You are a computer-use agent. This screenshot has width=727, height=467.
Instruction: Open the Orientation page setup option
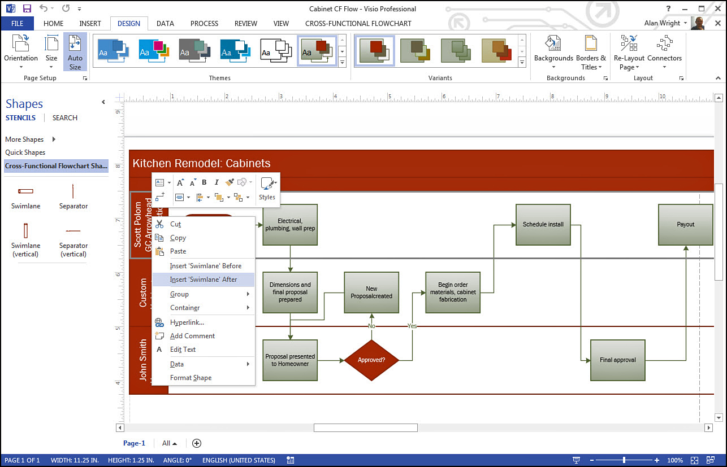(x=21, y=52)
